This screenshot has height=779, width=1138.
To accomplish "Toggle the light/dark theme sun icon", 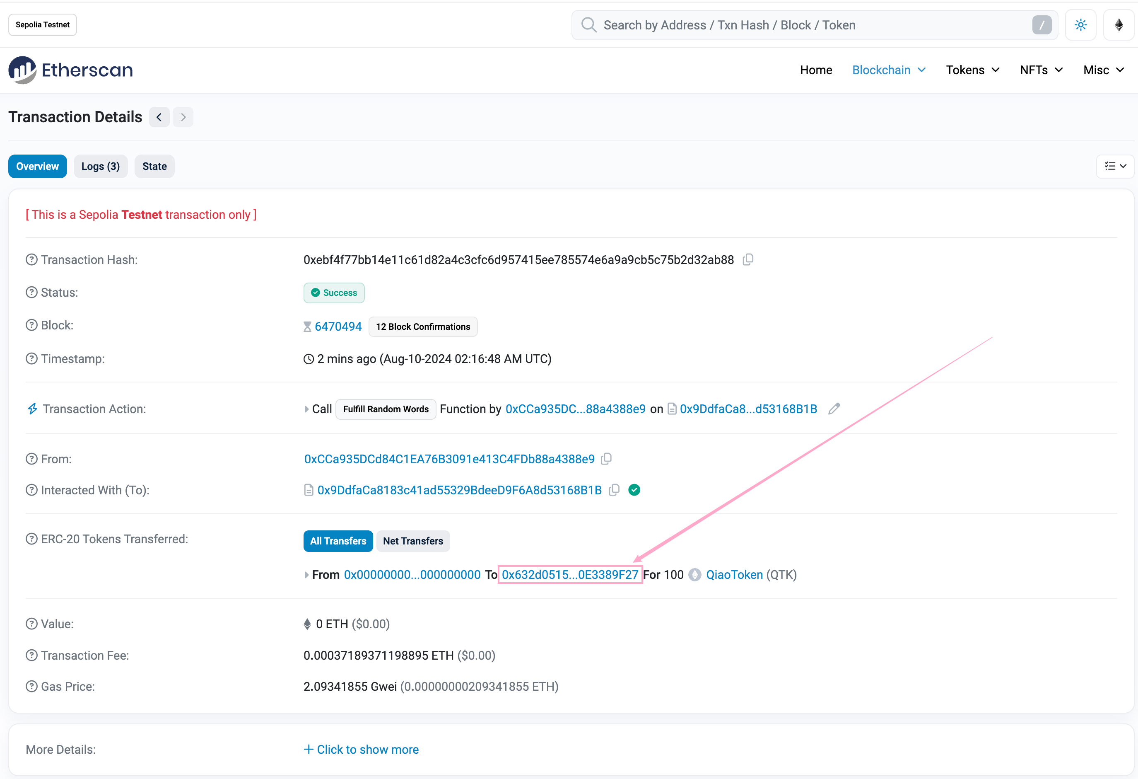I will click(1081, 25).
